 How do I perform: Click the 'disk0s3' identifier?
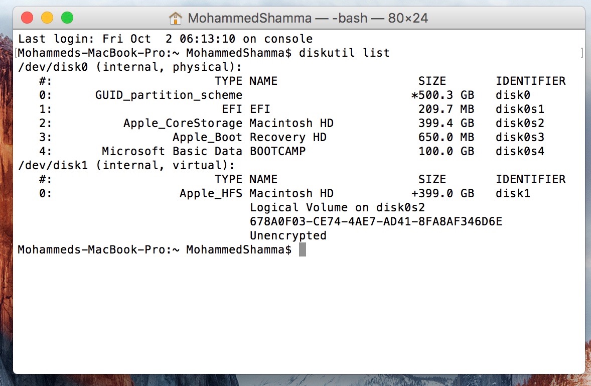click(520, 137)
